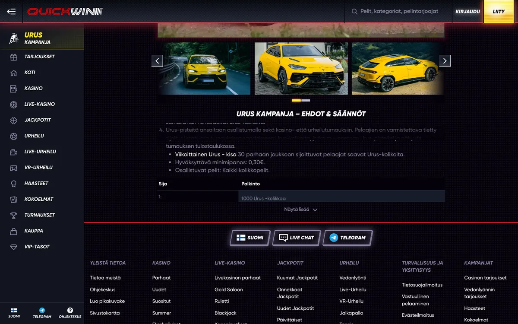Open Casinon tarjoukset link
Screen dimensions: 518x324
click(486, 278)
